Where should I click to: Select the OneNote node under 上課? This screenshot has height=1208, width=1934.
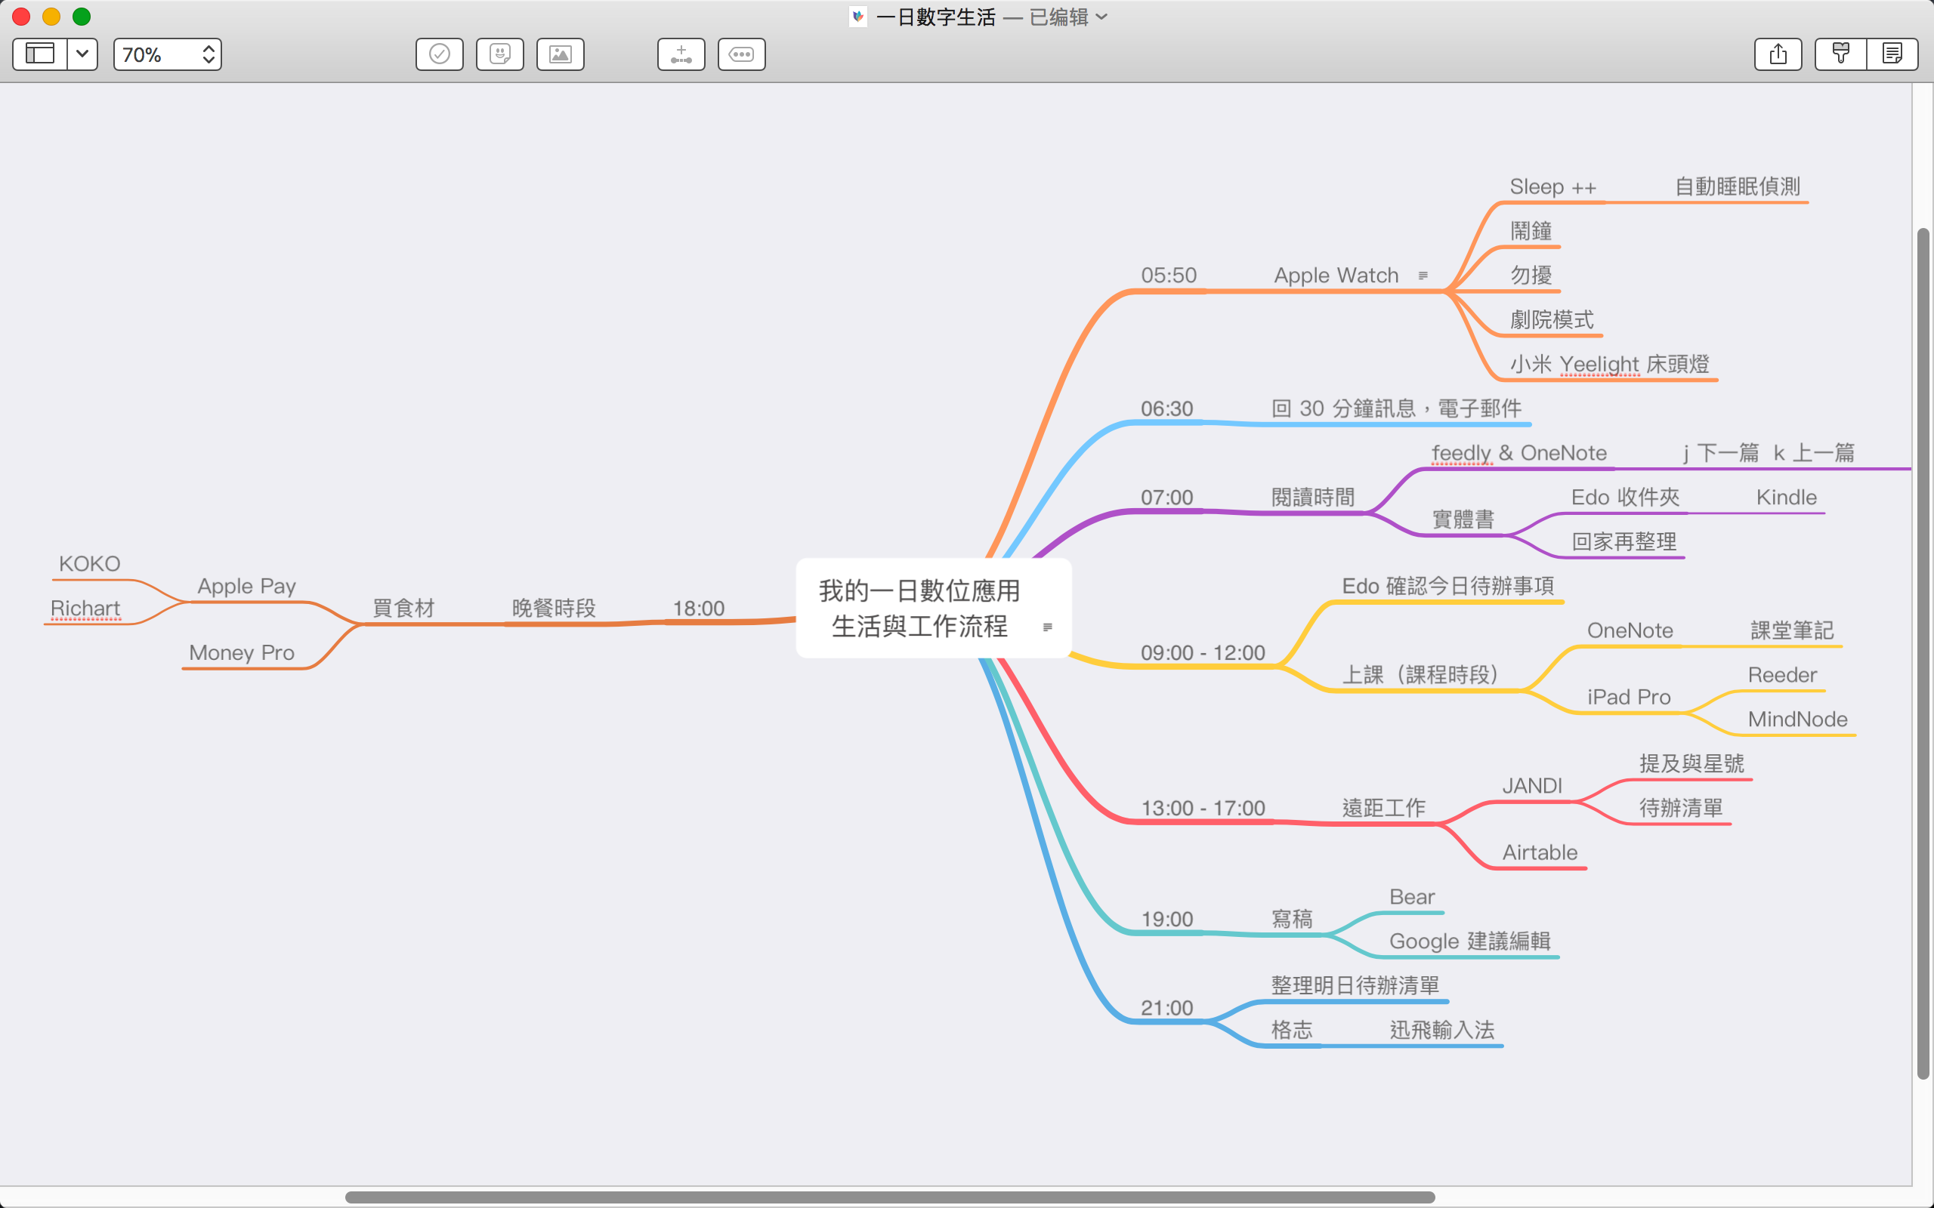point(1630,631)
